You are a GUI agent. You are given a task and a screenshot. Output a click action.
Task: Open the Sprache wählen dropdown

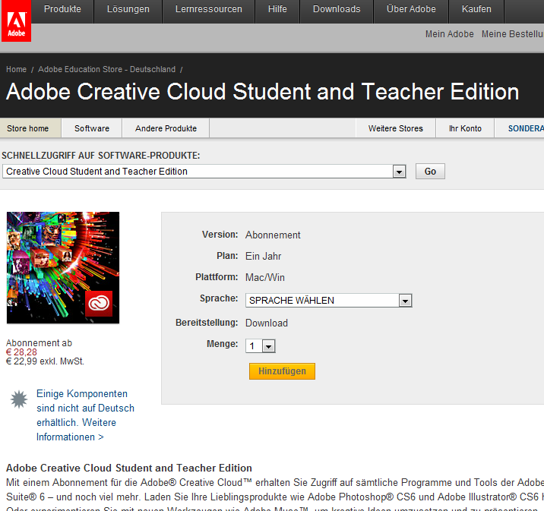point(328,300)
